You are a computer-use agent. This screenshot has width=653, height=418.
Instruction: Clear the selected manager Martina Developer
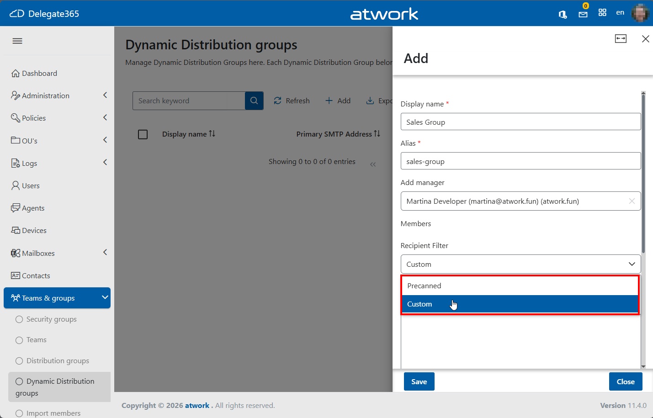tap(632, 201)
